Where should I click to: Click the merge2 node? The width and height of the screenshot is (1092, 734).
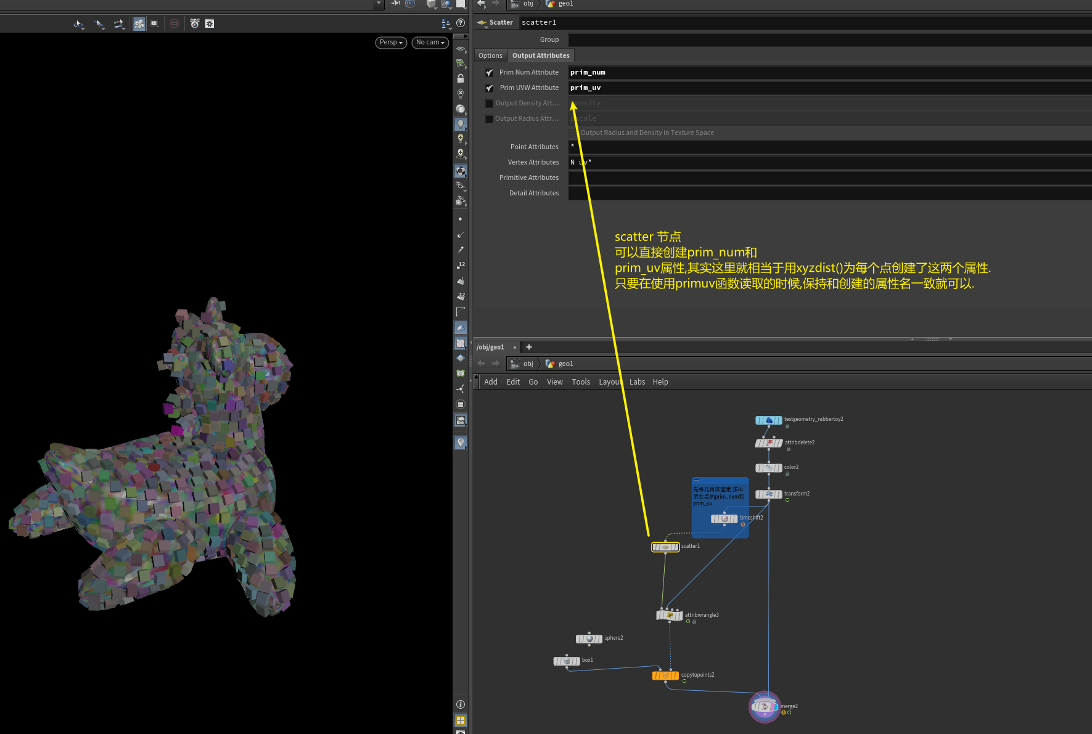point(765,707)
